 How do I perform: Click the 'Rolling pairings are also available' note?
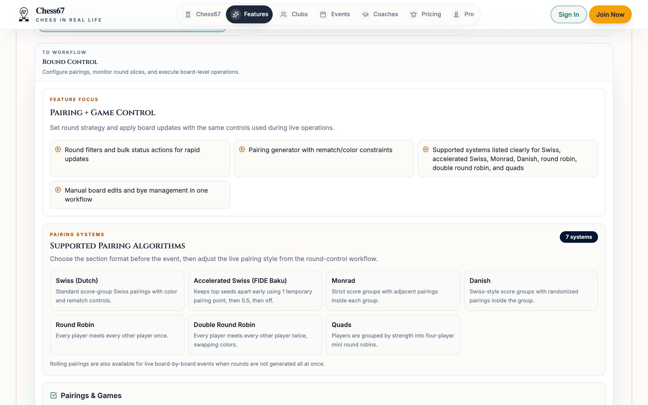(187, 364)
